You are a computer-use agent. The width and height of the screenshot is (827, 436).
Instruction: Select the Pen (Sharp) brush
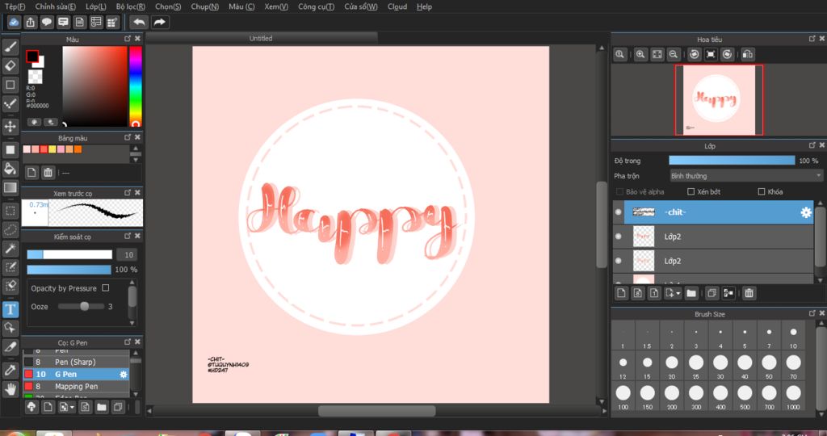(76, 363)
